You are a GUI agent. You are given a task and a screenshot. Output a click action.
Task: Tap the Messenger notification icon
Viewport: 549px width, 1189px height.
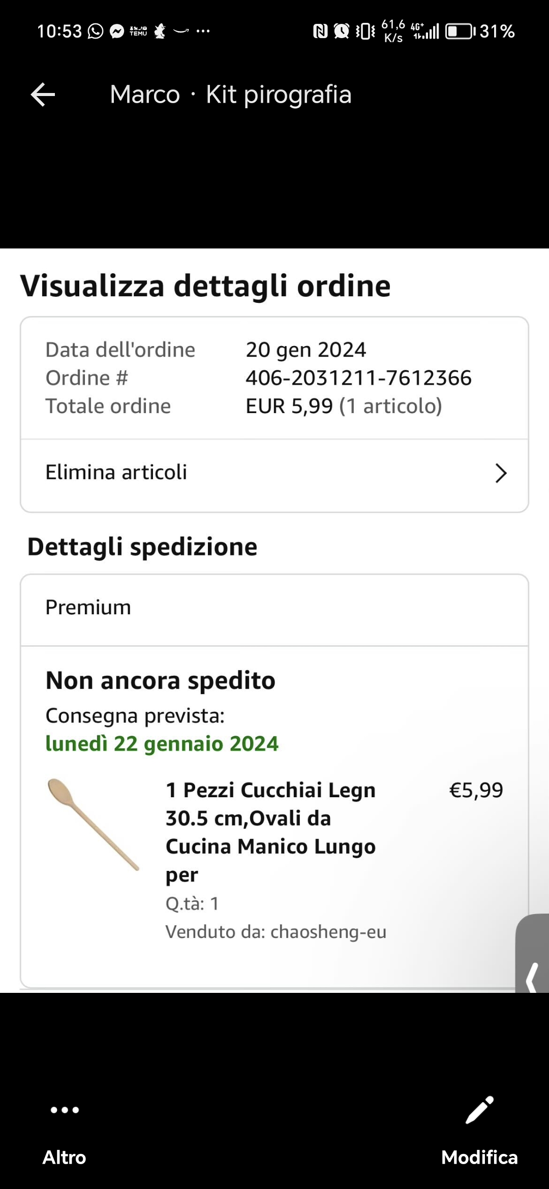pyautogui.click(x=117, y=32)
